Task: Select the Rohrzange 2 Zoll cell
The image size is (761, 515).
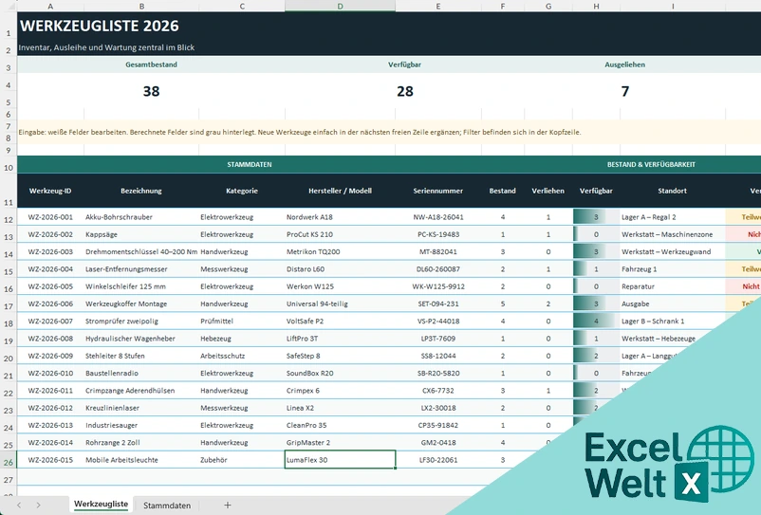Action: 141,442
